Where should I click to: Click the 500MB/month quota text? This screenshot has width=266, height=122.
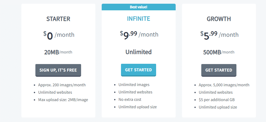pos(219,52)
